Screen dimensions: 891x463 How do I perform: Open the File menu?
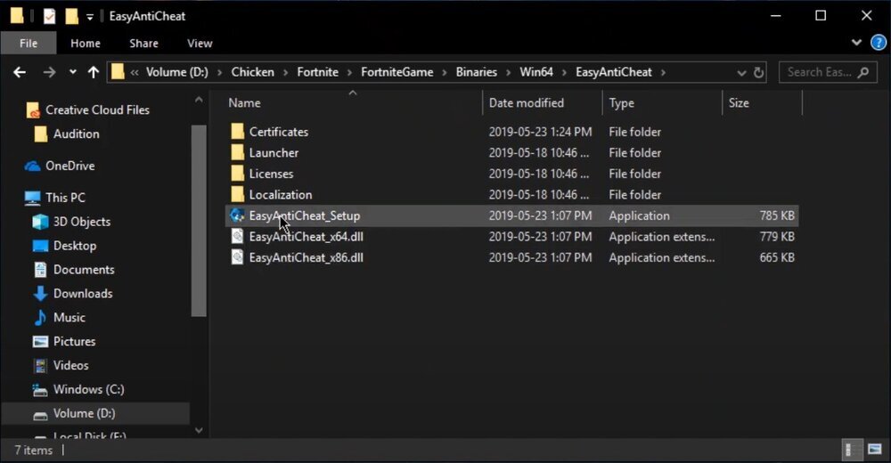coord(29,43)
